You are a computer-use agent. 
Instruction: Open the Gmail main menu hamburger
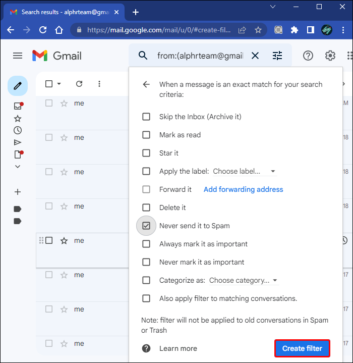pos(18,56)
